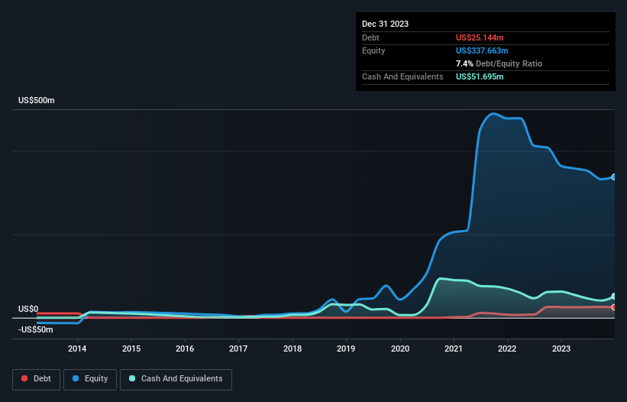Click the 7.4% Debt/Equity Ratio text
This screenshot has width=627, height=402.
[x=499, y=63]
